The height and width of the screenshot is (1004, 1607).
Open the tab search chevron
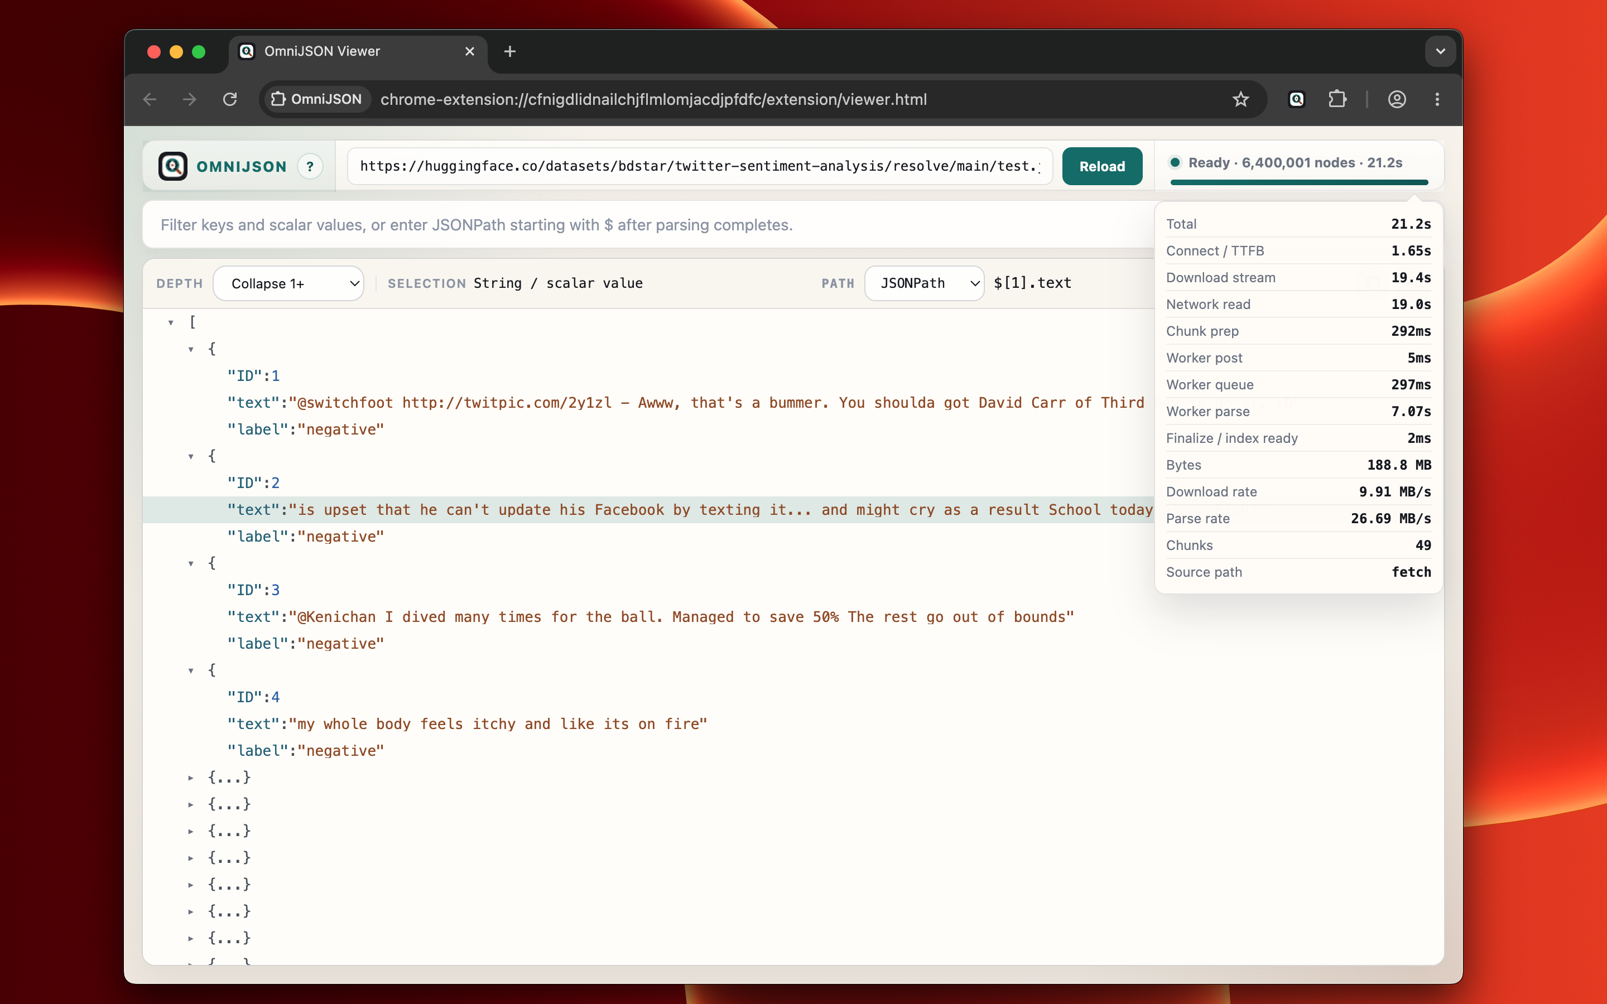[1440, 51]
